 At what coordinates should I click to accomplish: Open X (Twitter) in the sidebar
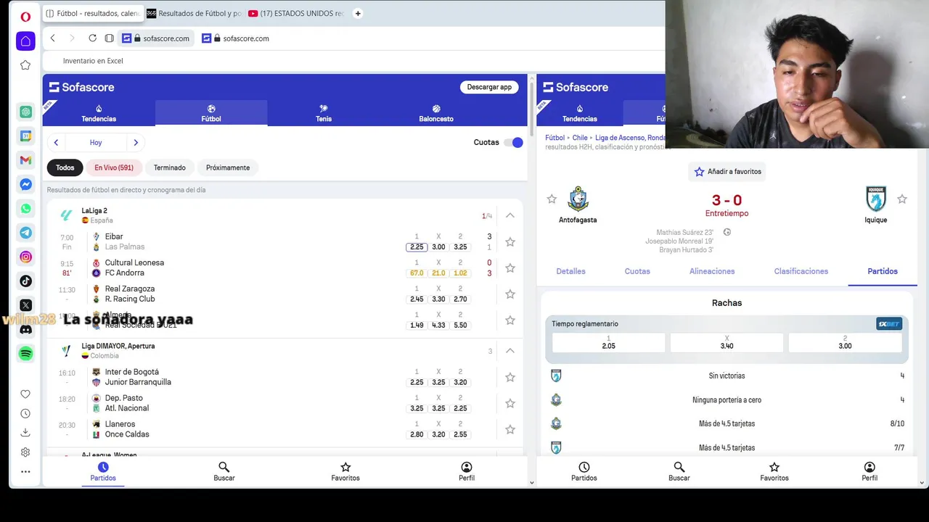[x=25, y=305]
